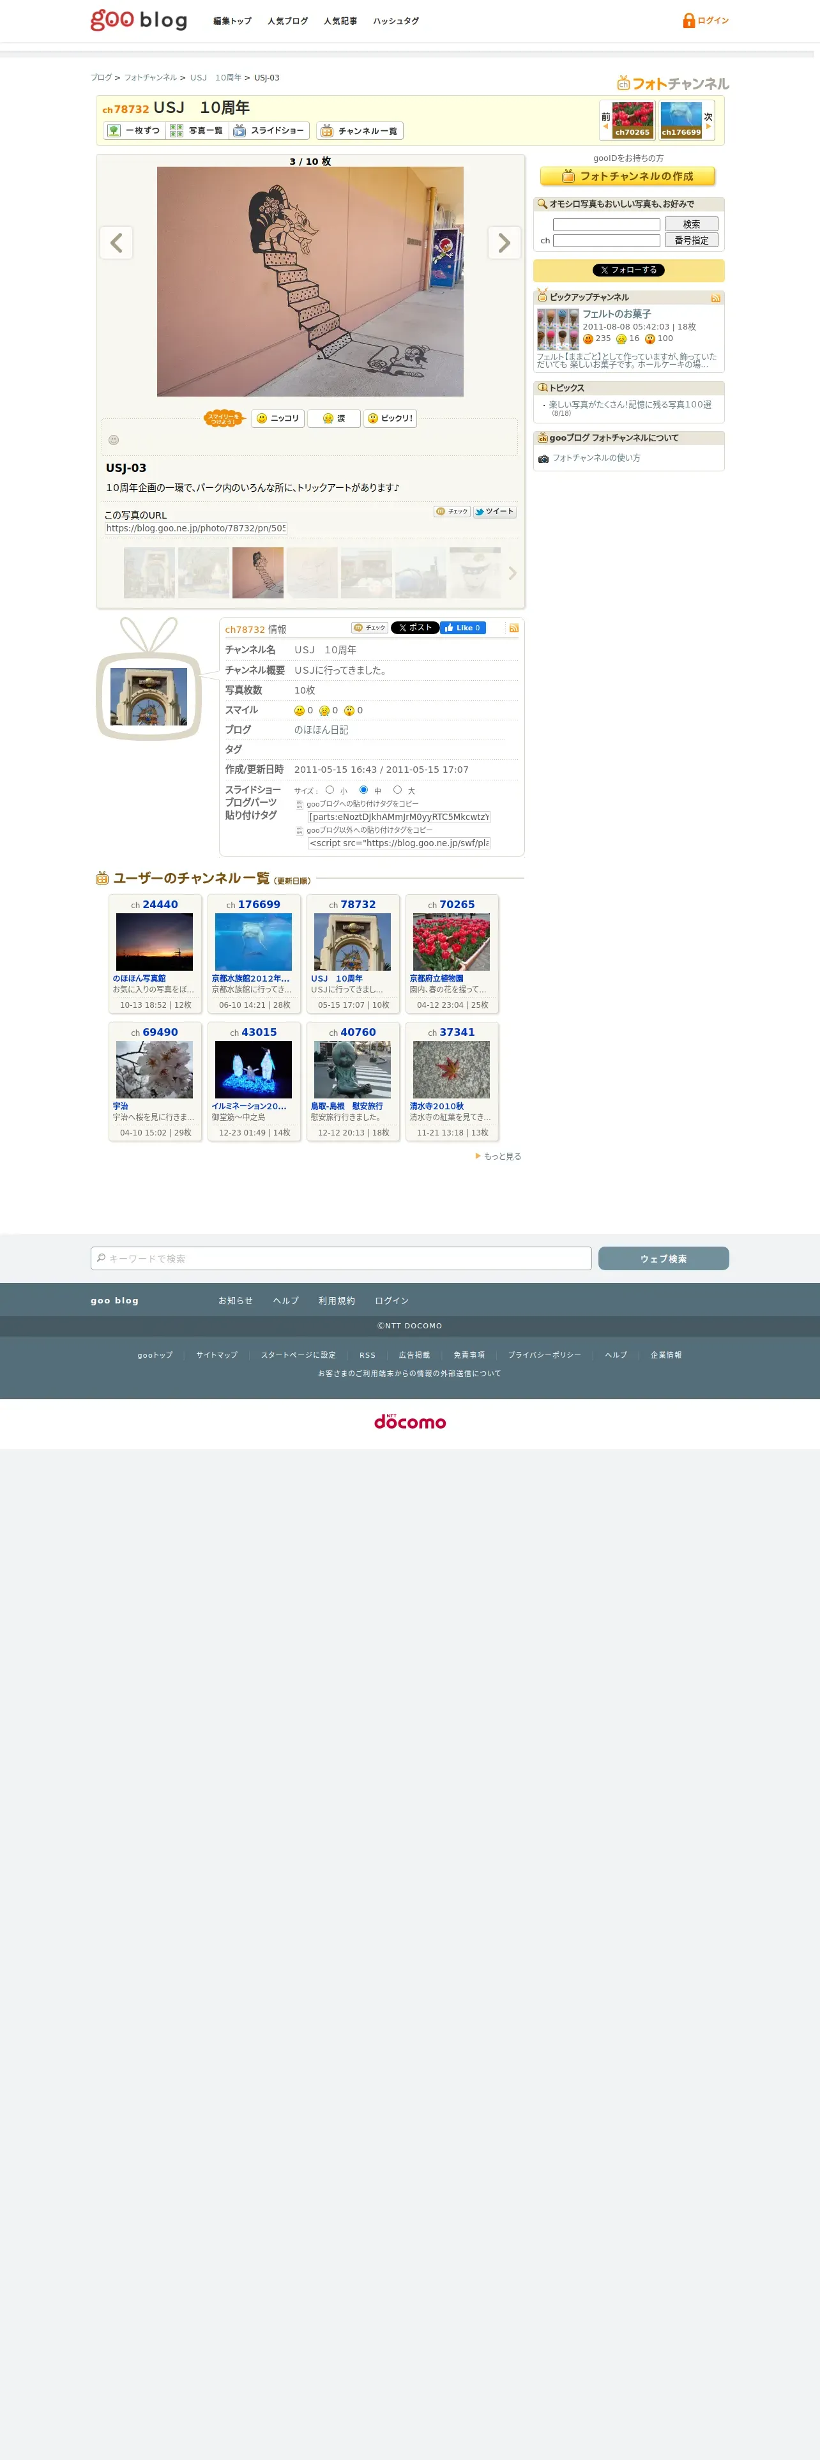The width and height of the screenshot is (820, 2460).
Task: Give a 涙 crying smiley reaction
Action: (x=333, y=418)
